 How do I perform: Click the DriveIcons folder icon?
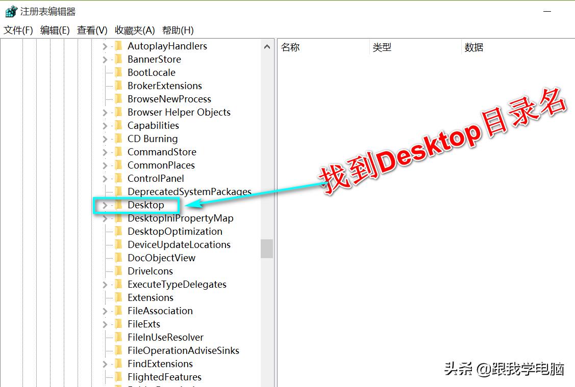click(x=118, y=271)
